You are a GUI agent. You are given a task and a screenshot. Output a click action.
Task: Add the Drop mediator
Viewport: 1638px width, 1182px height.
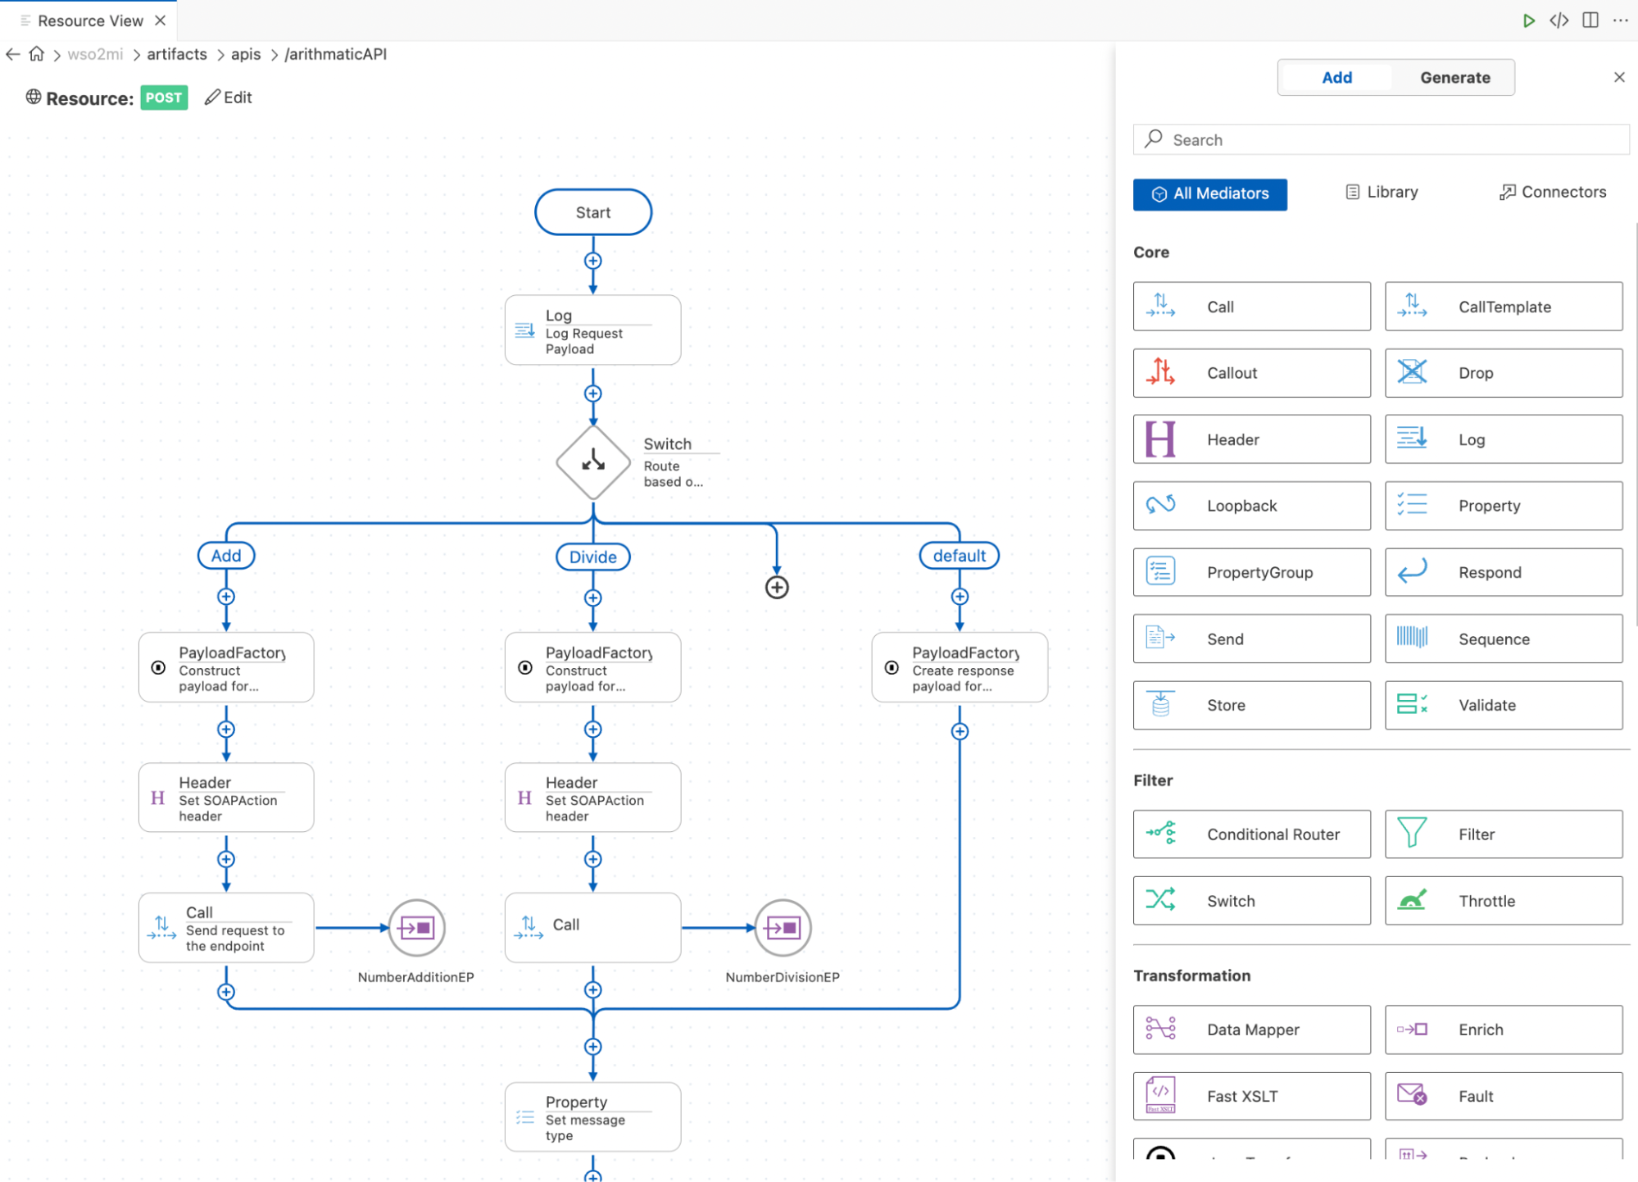tap(1503, 372)
